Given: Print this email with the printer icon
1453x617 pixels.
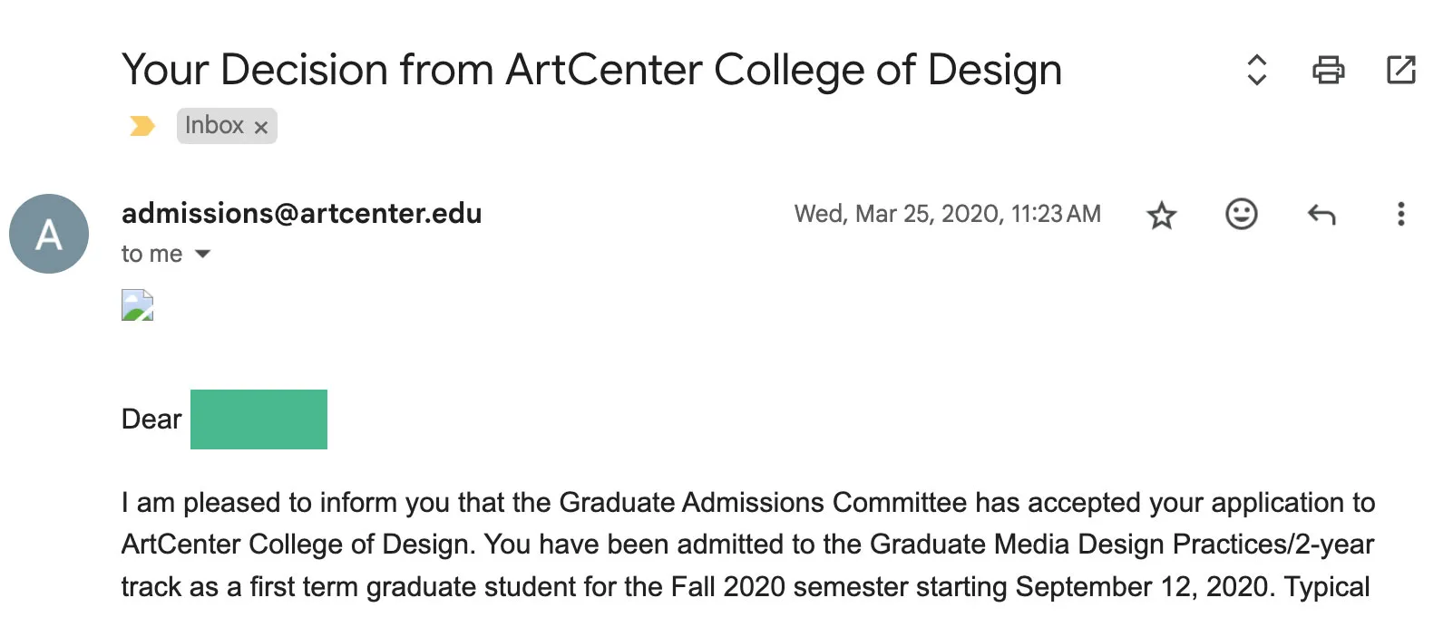Looking at the screenshot, I should click(x=1328, y=70).
